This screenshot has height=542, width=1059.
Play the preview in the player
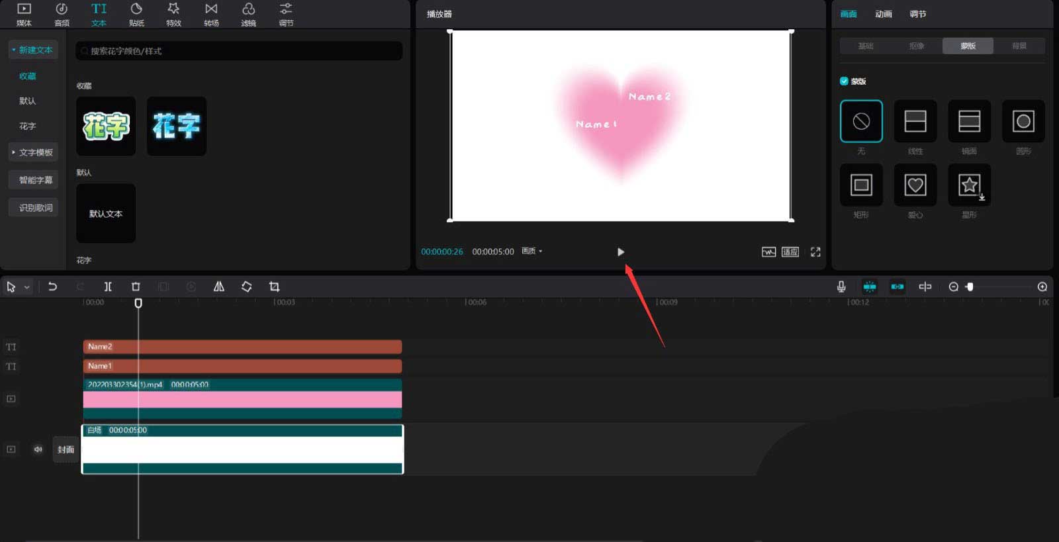click(620, 251)
